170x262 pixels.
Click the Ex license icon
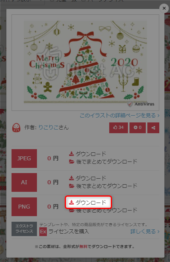[43, 232]
